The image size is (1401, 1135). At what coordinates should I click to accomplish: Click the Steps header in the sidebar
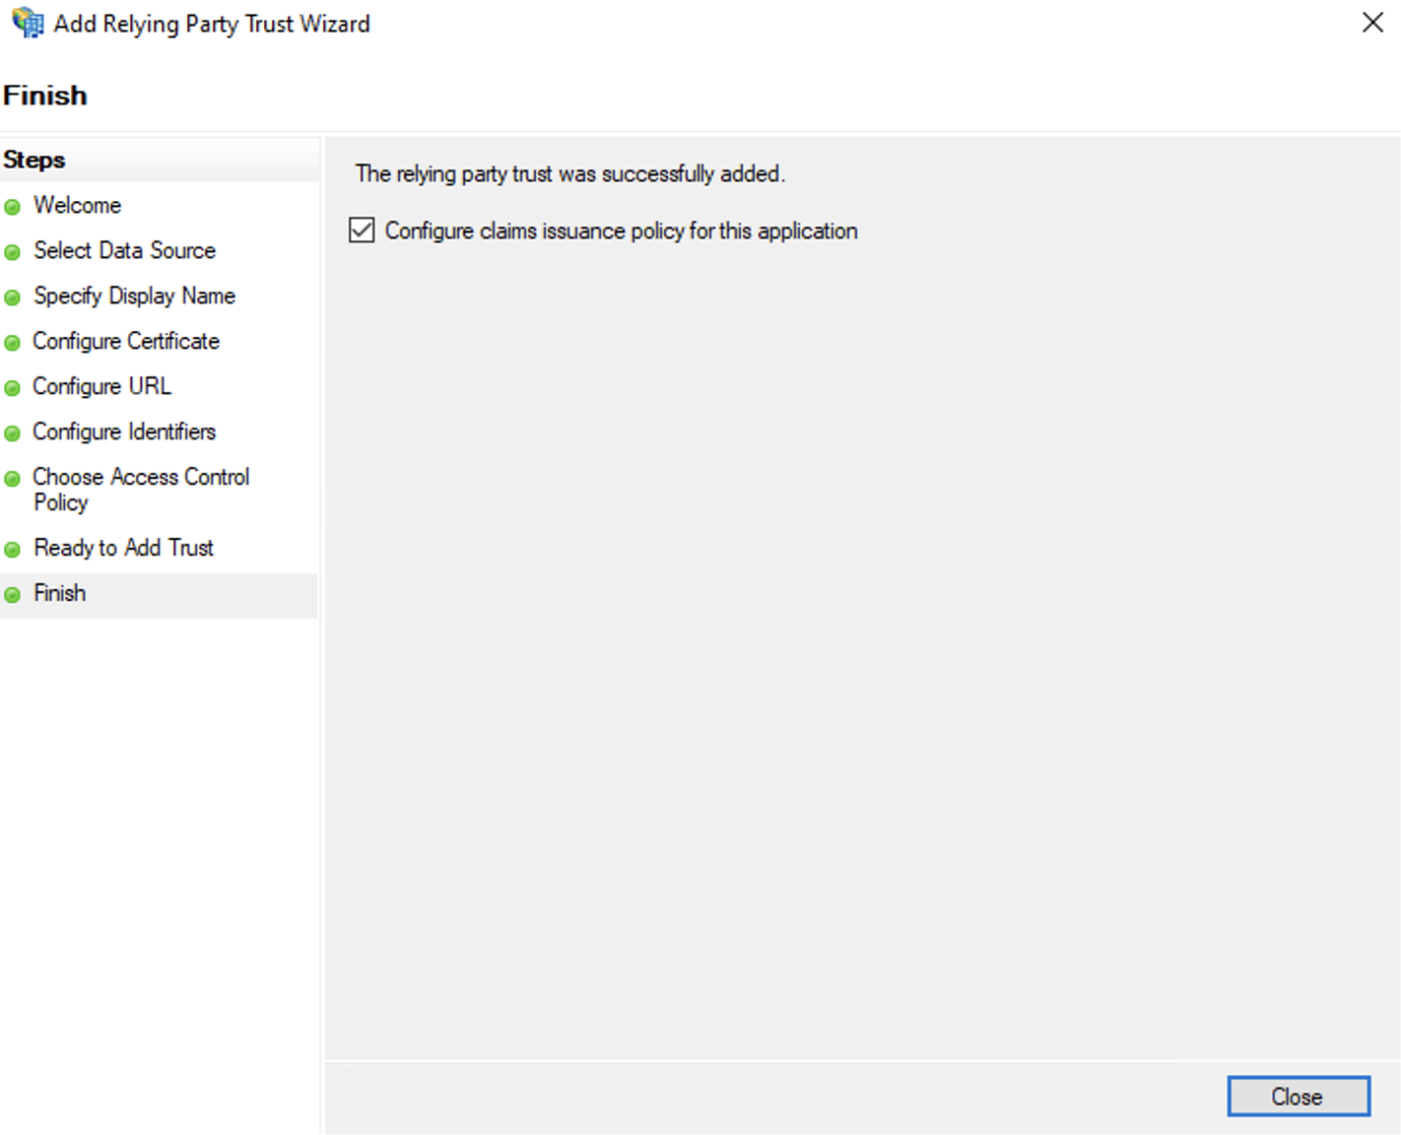34,159
